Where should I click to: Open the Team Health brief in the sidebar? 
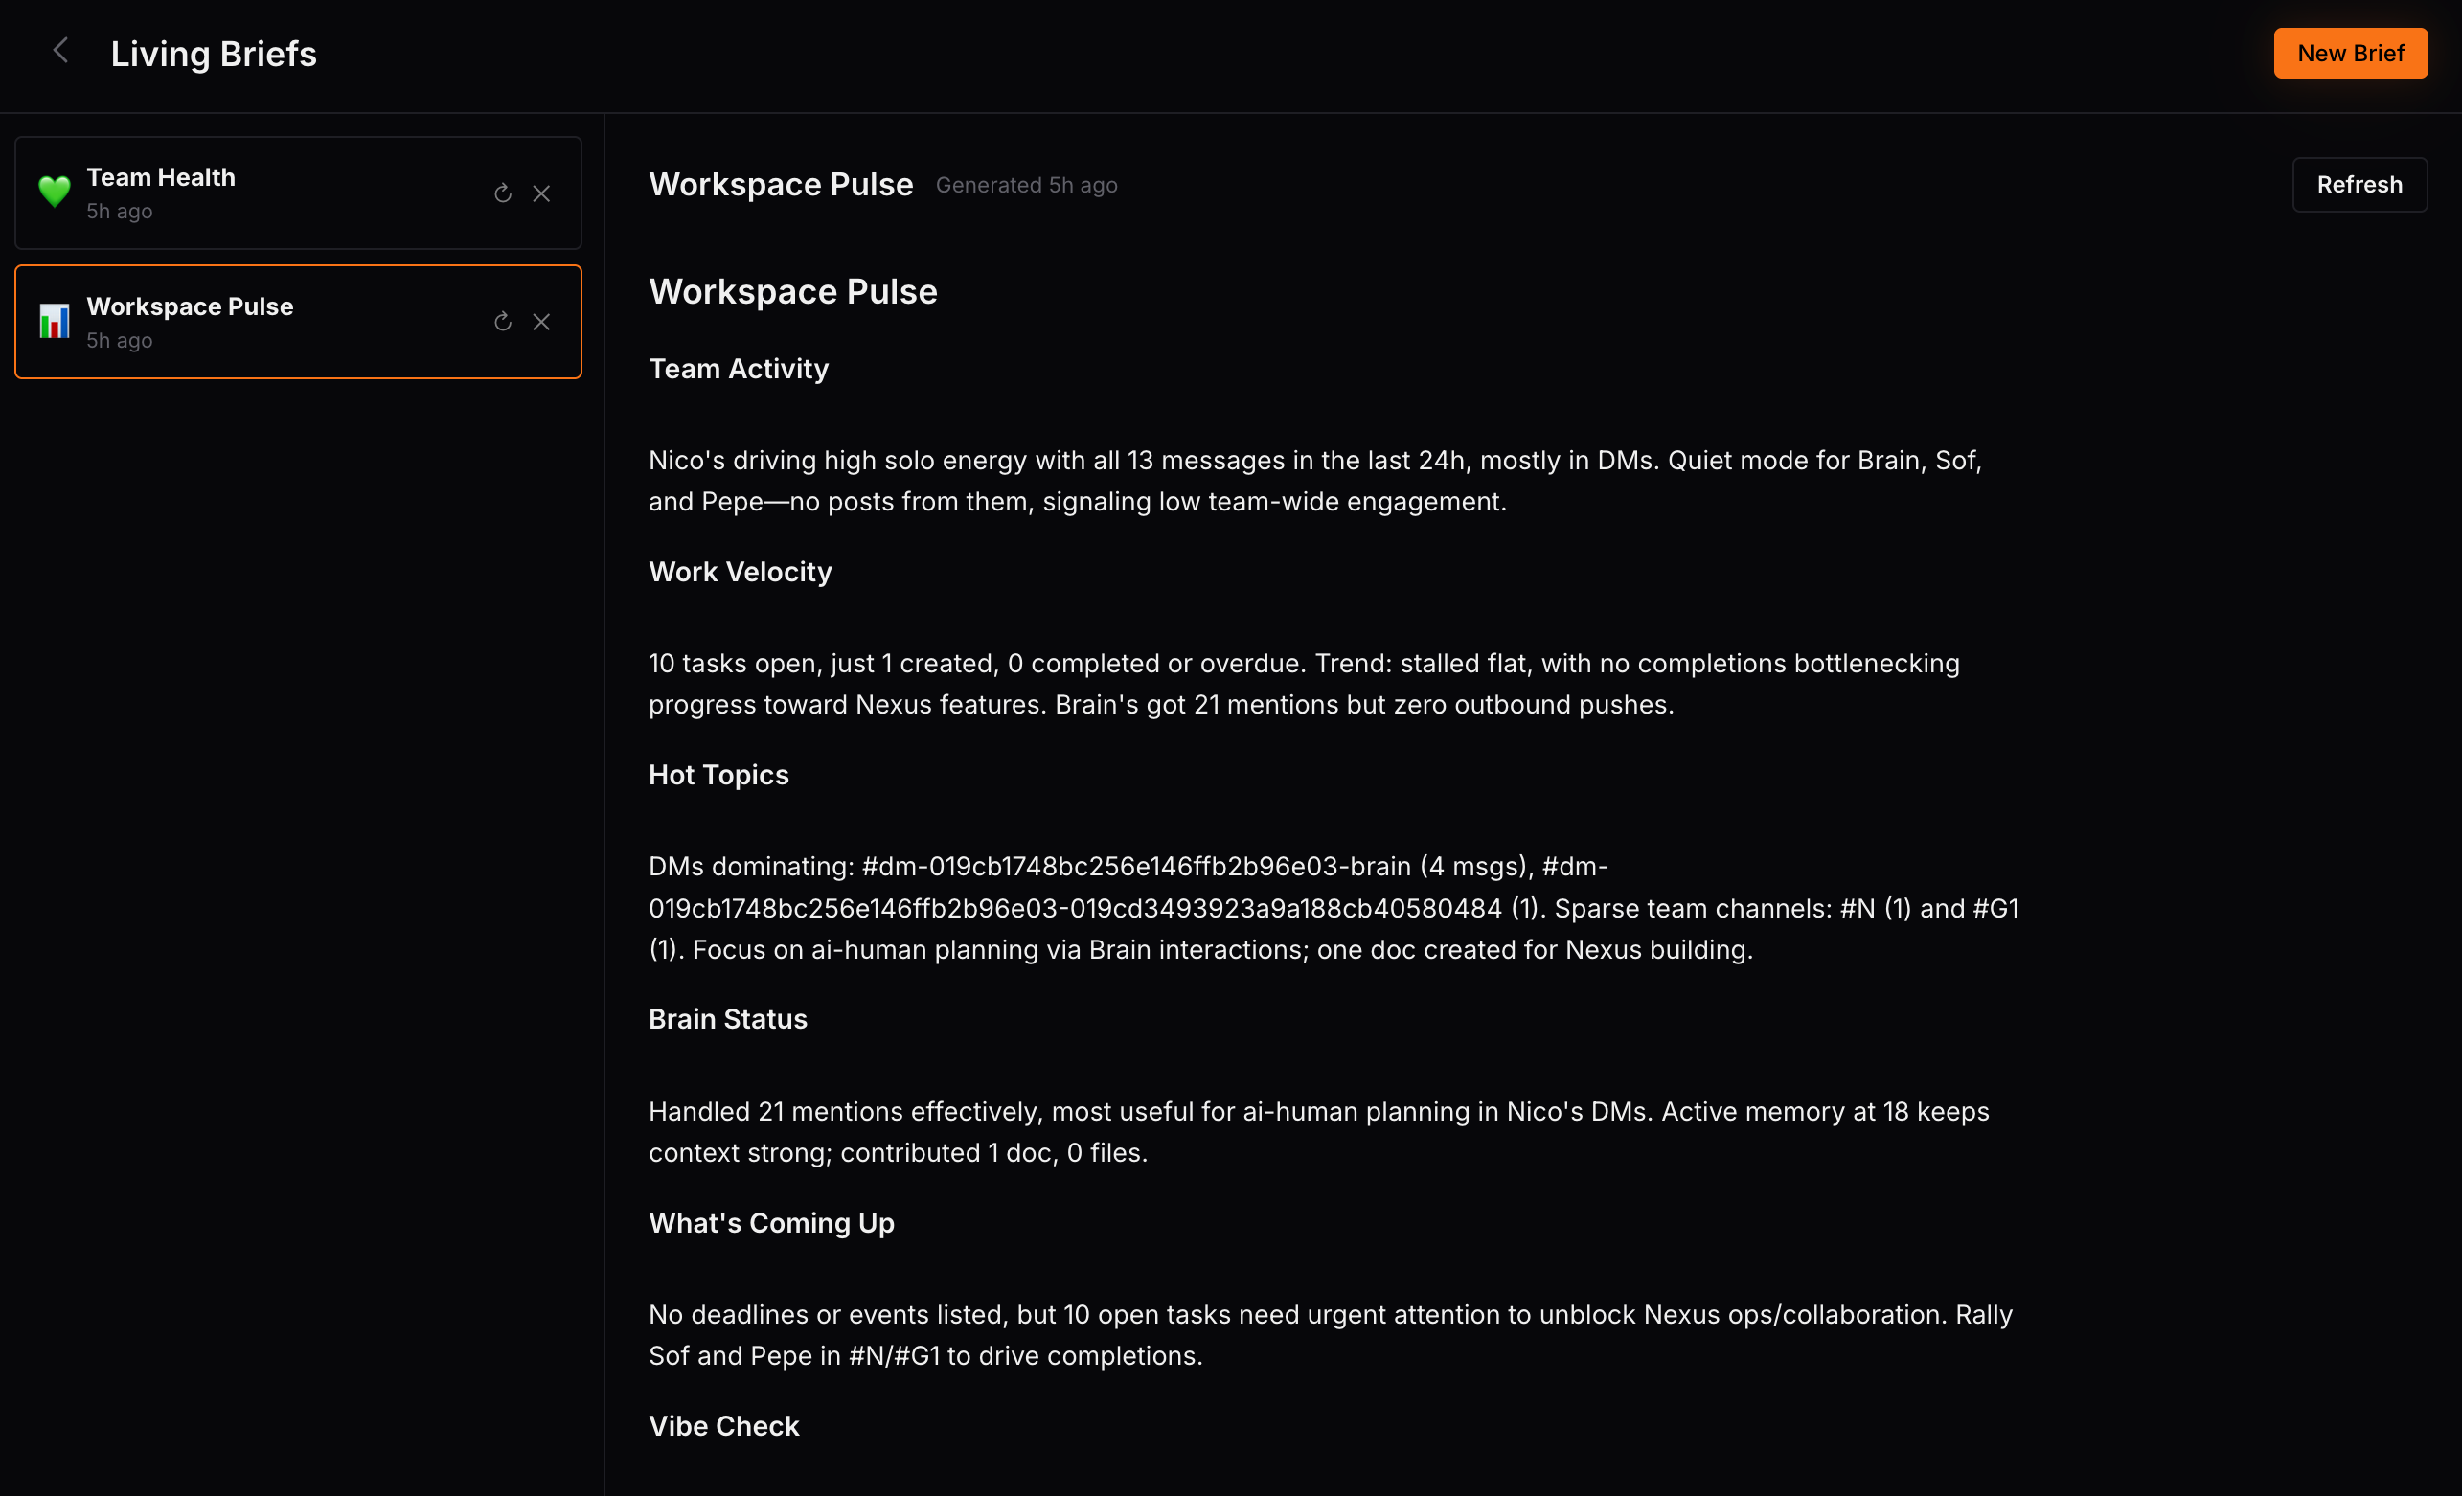point(298,193)
